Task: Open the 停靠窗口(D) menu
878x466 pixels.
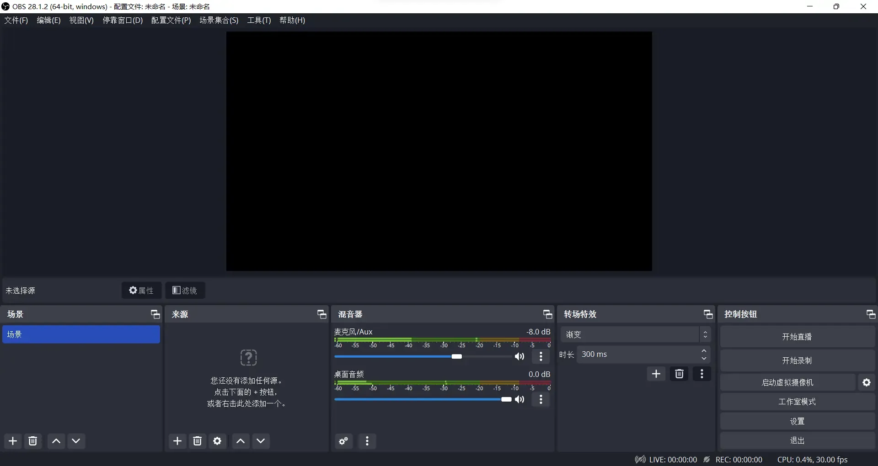Action: pos(123,20)
